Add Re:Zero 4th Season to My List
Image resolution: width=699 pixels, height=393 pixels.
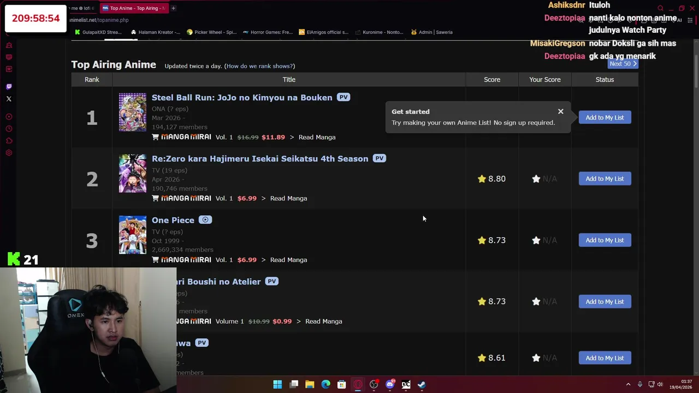pos(605,178)
